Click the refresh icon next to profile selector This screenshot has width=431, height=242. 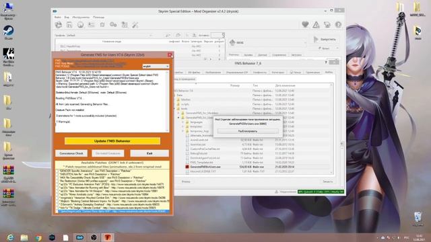(168, 35)
